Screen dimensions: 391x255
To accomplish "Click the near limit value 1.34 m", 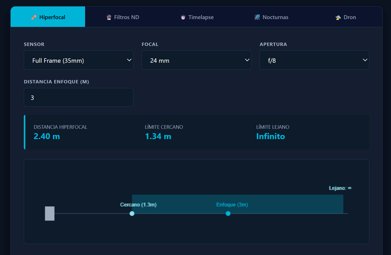I will point(158,136).
